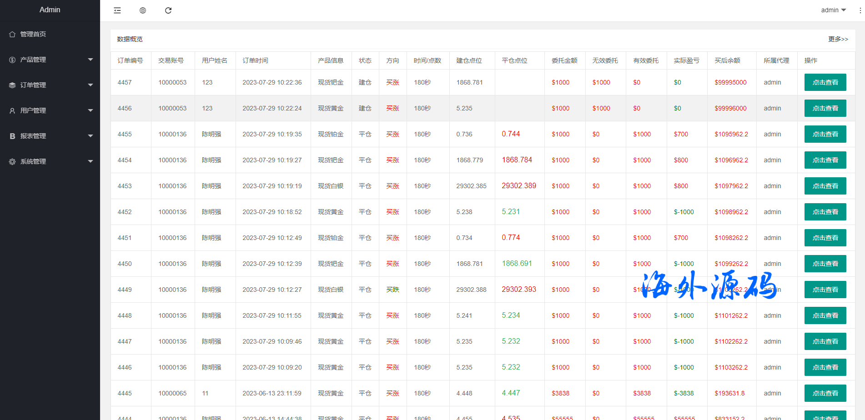Viewport: 865px width, 420px height.
Task: Expand the 系统管理 submenu arrow
Action: [x=91, y=161]
